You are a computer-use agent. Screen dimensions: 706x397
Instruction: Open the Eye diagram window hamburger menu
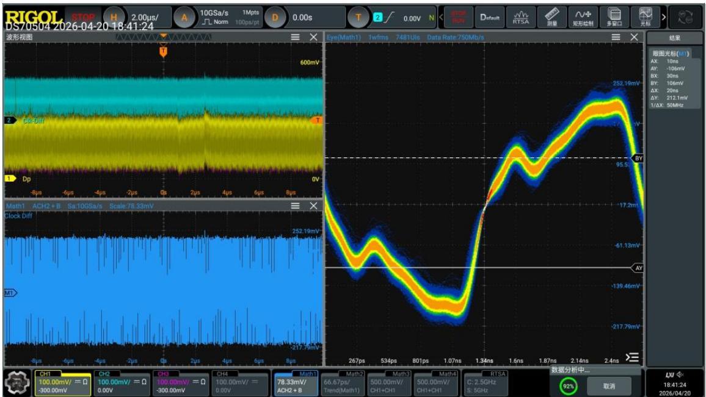pyautogui.click(x=616, y=37)
